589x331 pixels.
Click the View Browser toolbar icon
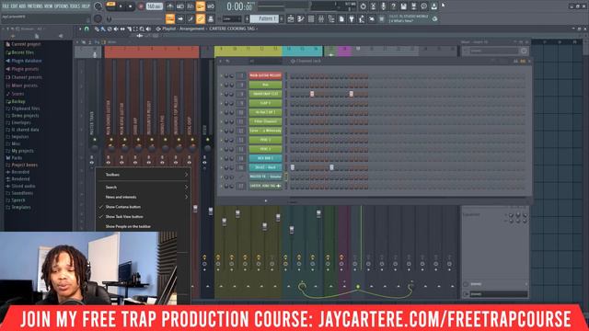(331, 18)
